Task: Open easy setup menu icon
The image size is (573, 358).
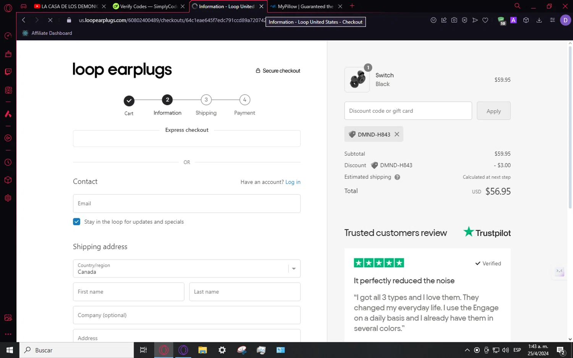Action: pos(552,20)
